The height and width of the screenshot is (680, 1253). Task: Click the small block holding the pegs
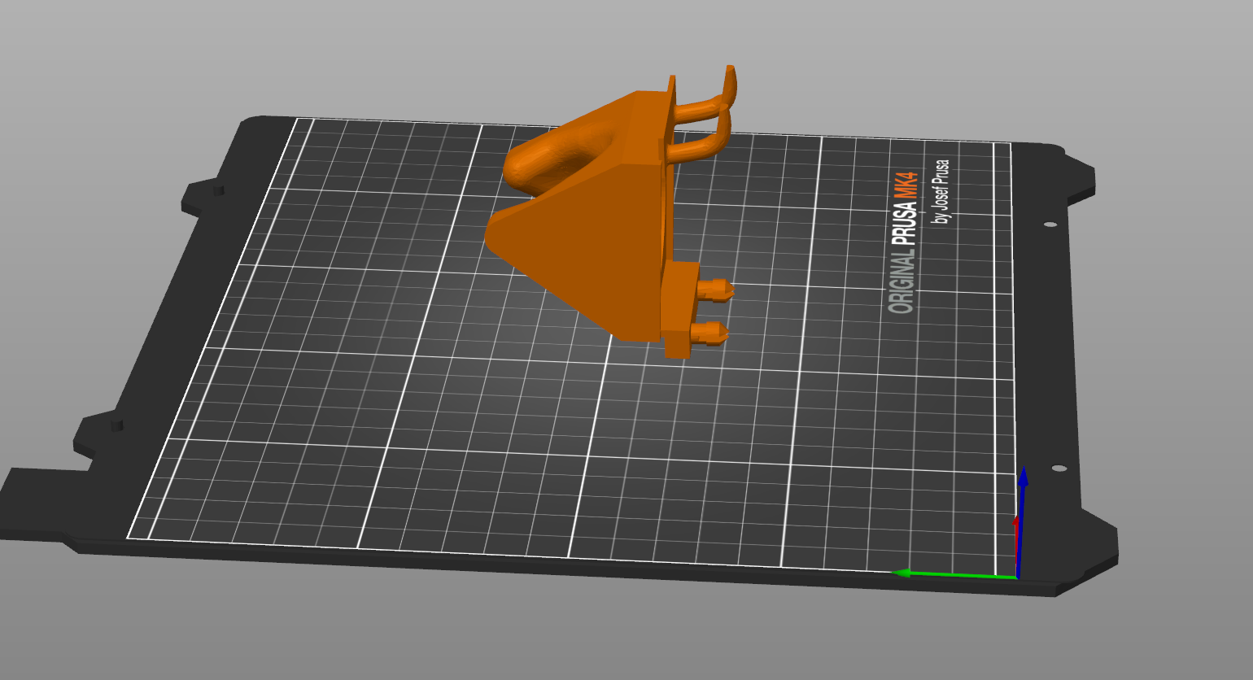click(x=679, y=309)
